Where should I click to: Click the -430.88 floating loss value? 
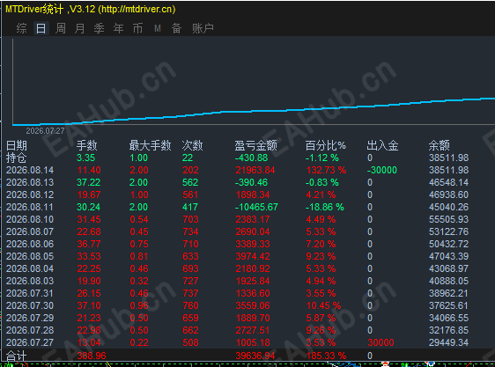pyautogui.click(x=251, y=158)
